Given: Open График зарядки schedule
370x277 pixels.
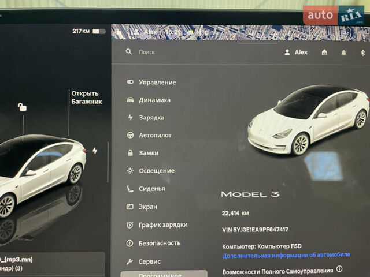Looking at the screenshot, I should point(162,225).
